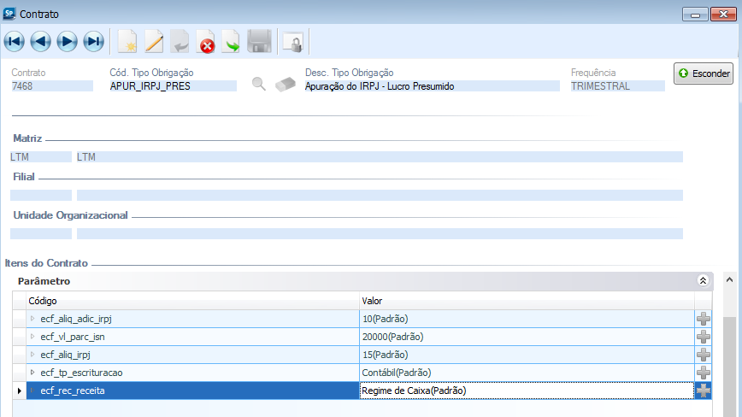This screenshot has width=742, height=417.
Task: Go to the next record
Action: pyautogui.click(x=67, y=41)
